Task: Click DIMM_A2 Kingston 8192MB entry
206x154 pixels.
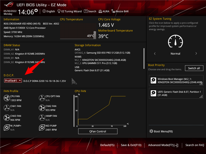Action: pyautogui.click(x=24, y=54)
